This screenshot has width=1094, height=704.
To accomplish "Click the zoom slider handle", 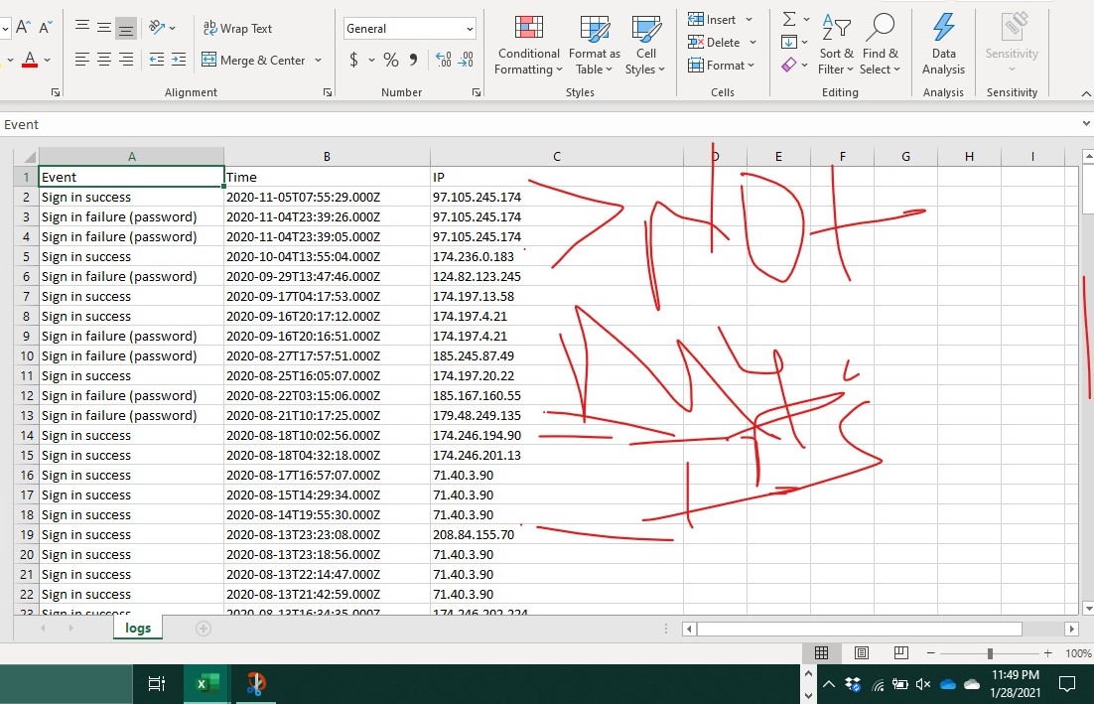I will 990,653.
